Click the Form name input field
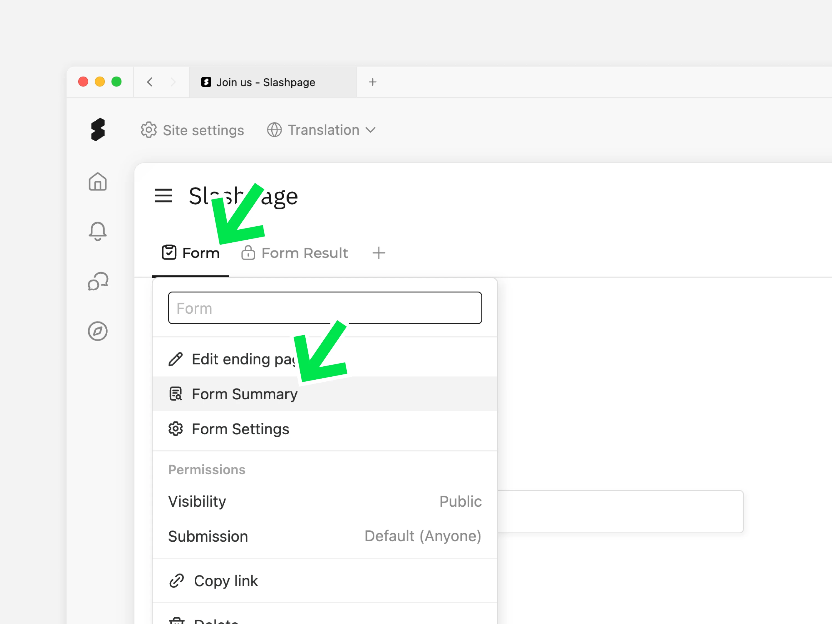This screenshot has width=832, height=624. (x=325, y=308)
